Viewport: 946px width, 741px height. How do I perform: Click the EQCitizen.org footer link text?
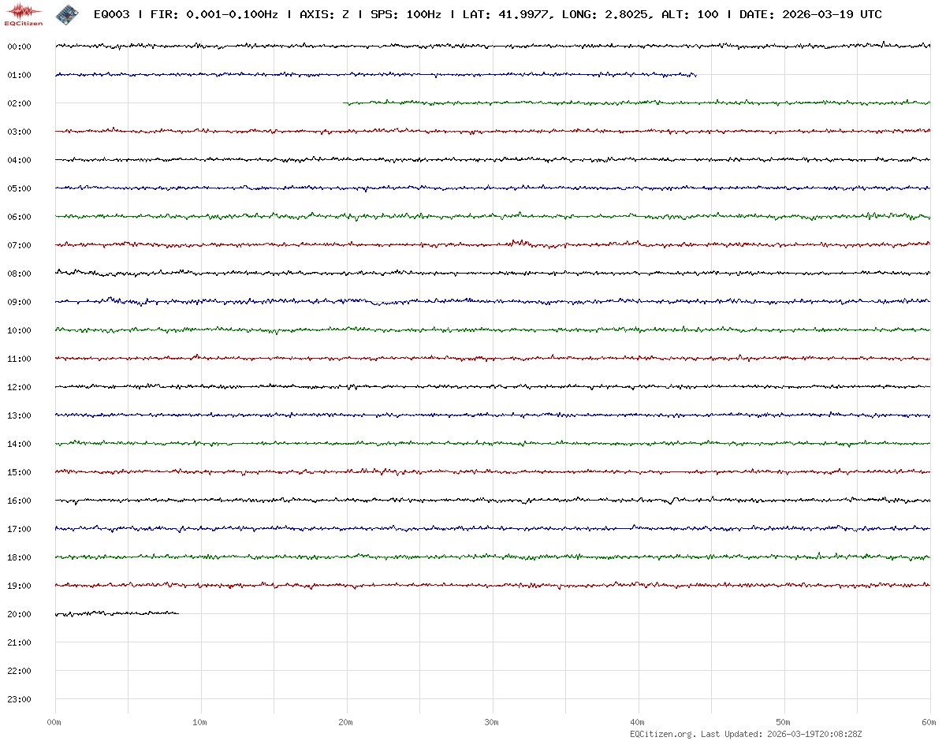click(x=662, y=734)
